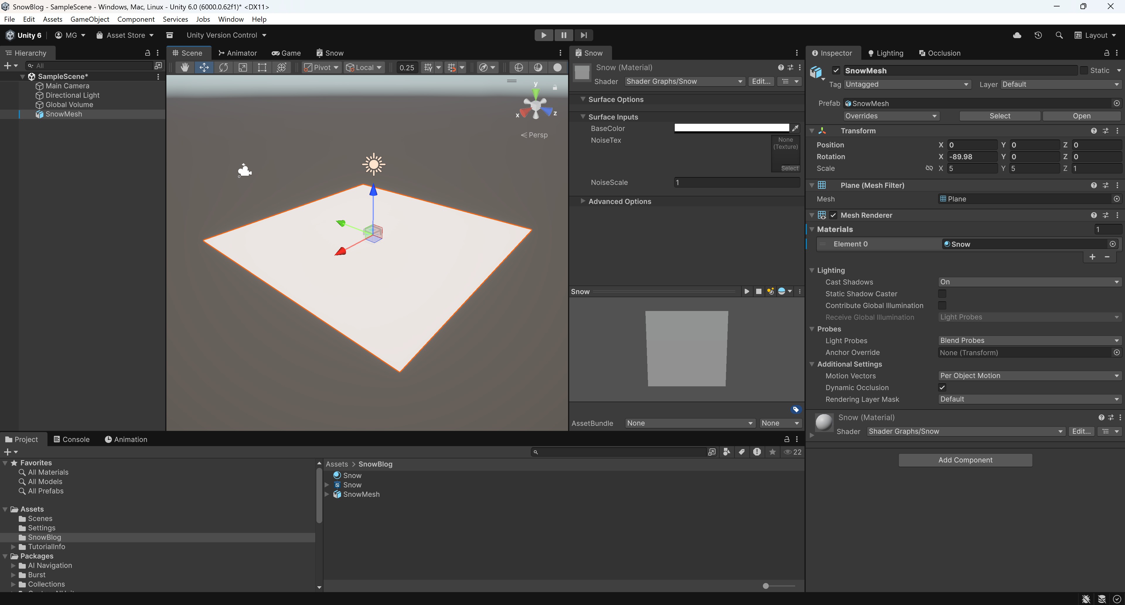1125x605 pixels.
Task: Click the NoiseScale input field
Action: (x=737, y=183)
